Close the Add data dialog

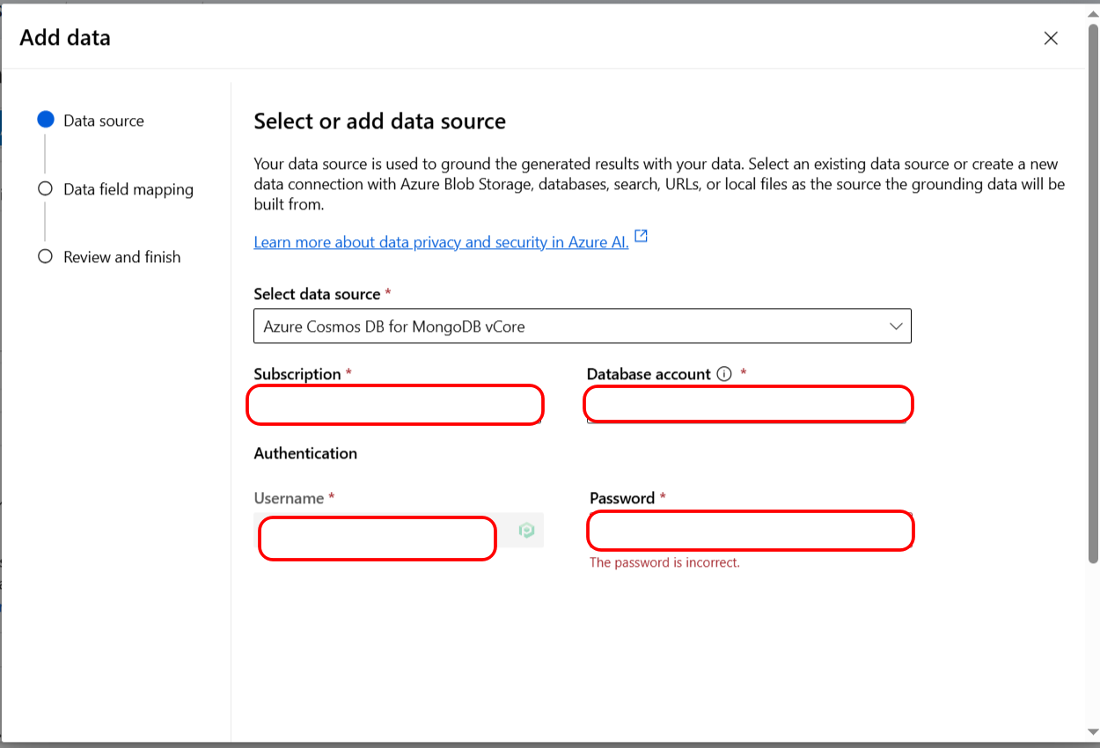click(x=1050, y=38)
